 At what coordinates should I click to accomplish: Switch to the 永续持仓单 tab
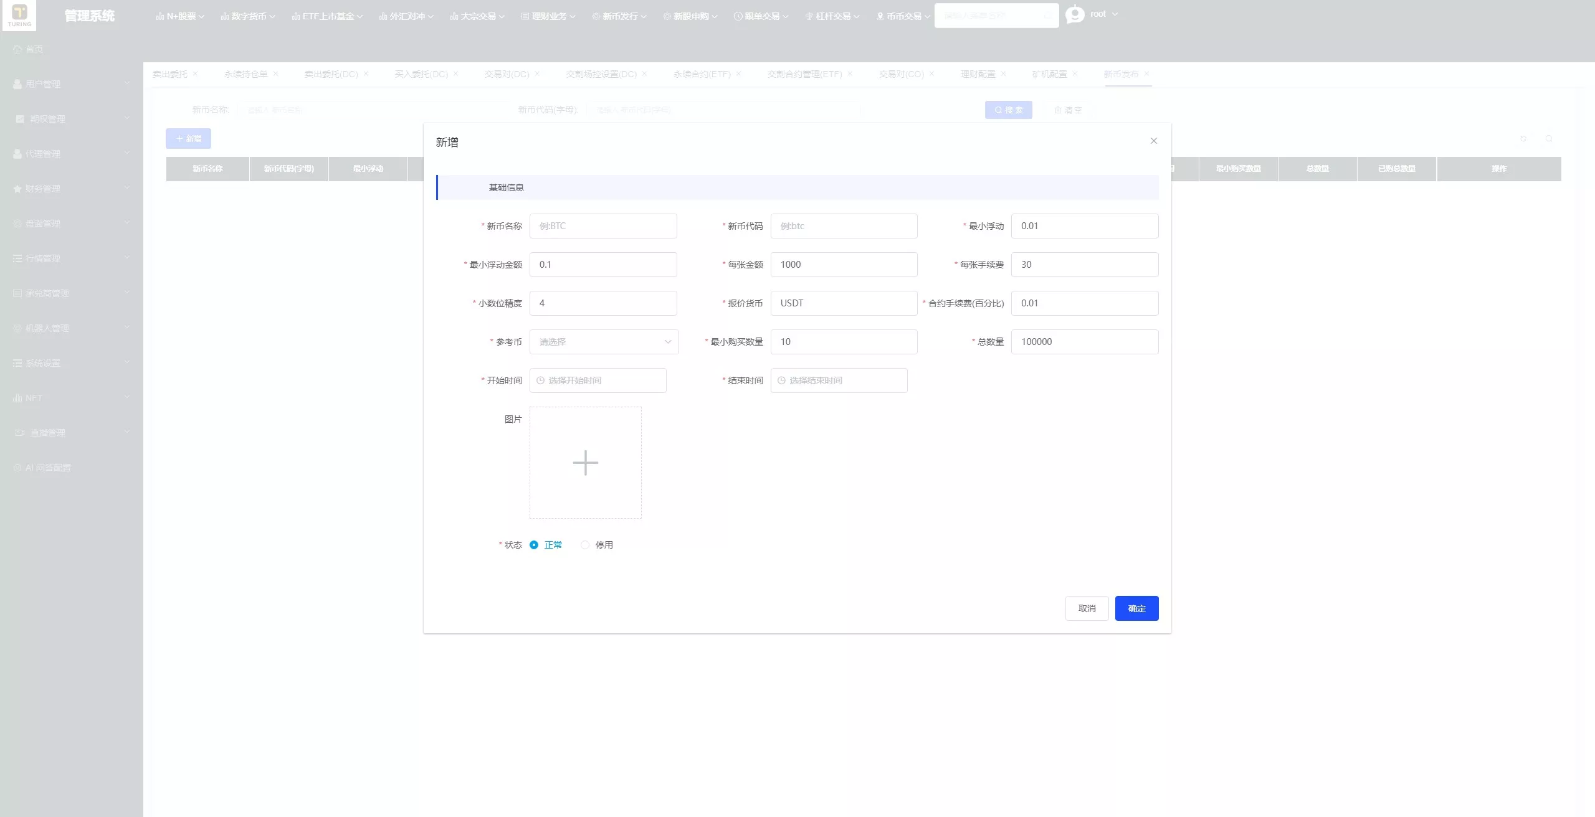[245, 74]
